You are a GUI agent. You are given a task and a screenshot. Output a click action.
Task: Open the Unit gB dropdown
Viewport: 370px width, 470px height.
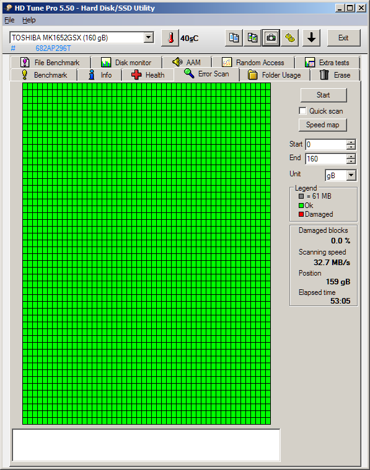tap(351, 175)
